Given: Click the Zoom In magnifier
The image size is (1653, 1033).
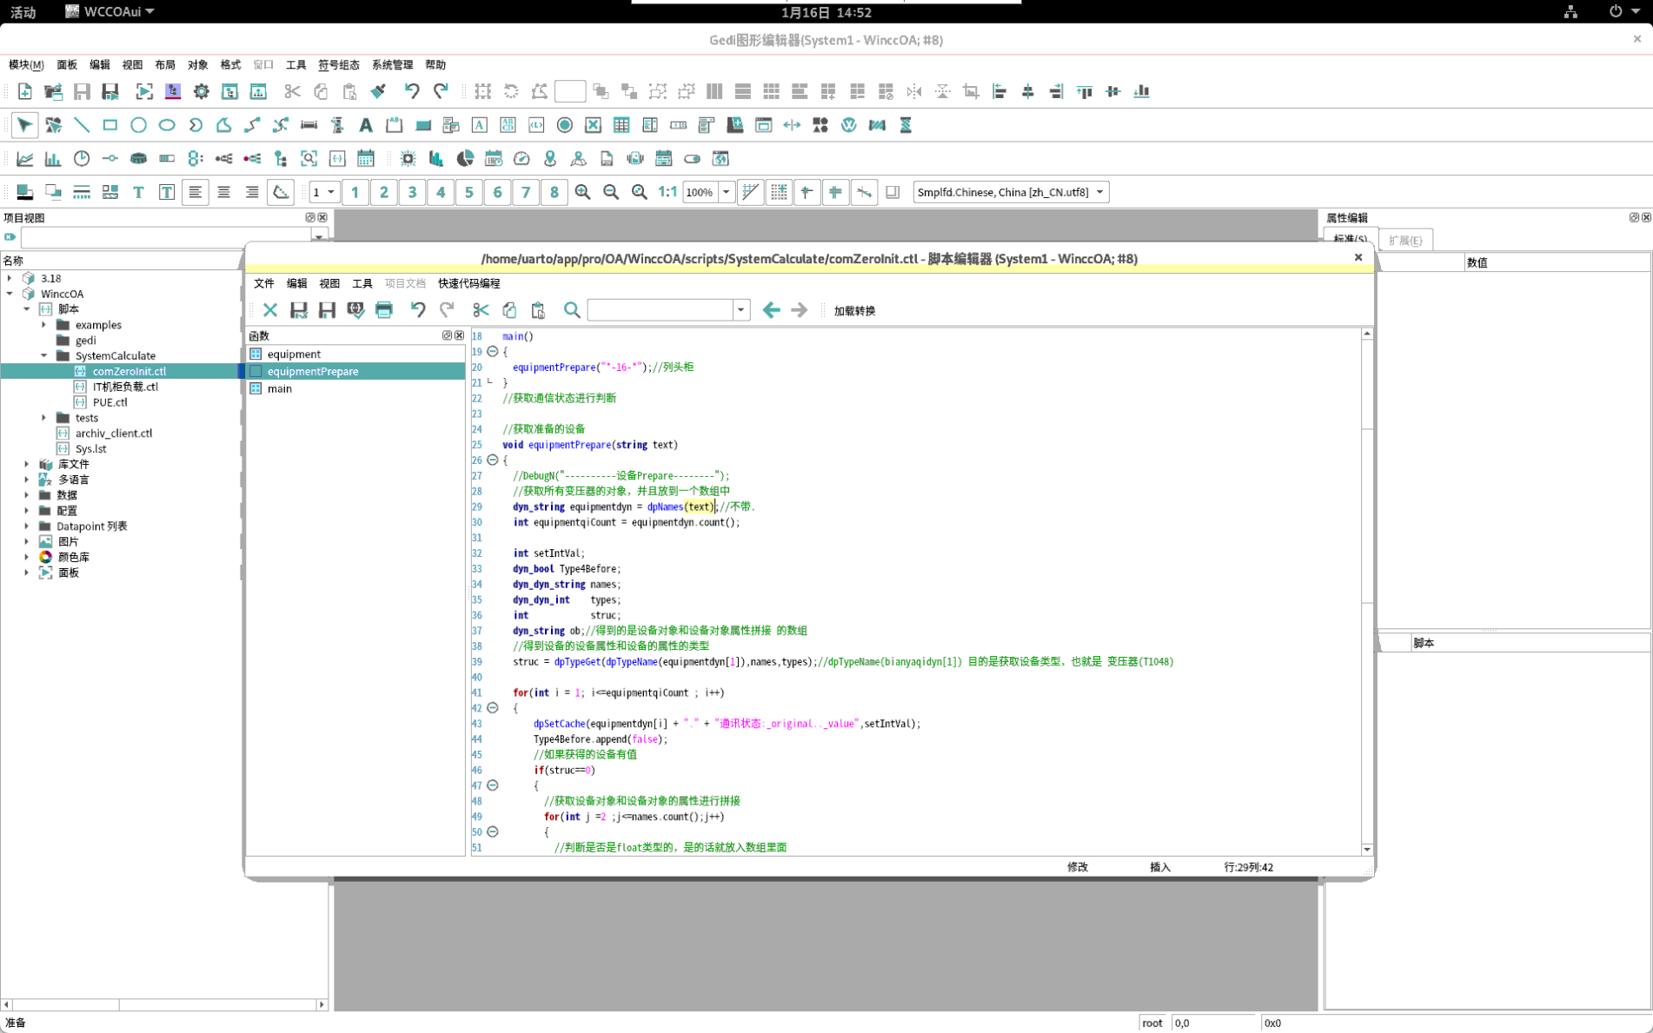Looking at the screenshot, I should [582, 192].
